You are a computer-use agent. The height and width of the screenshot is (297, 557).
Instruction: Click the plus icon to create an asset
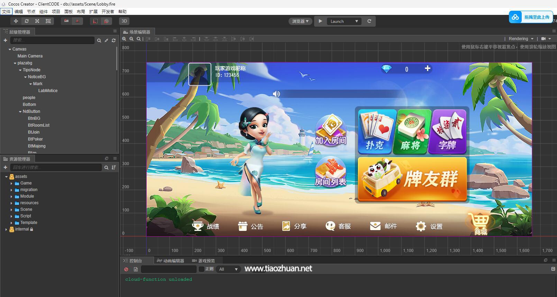click(5, 168)
